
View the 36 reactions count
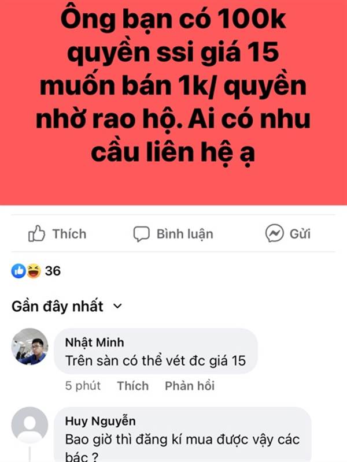[x=53, y=271]
